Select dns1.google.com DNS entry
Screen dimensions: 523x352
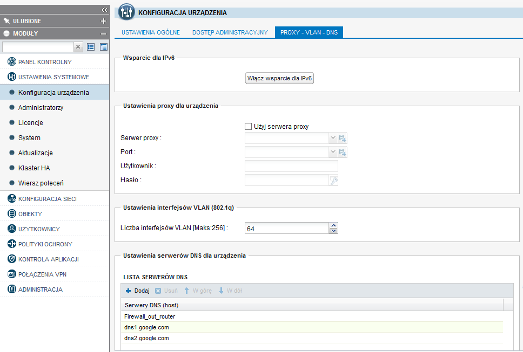tap(312, 327)
